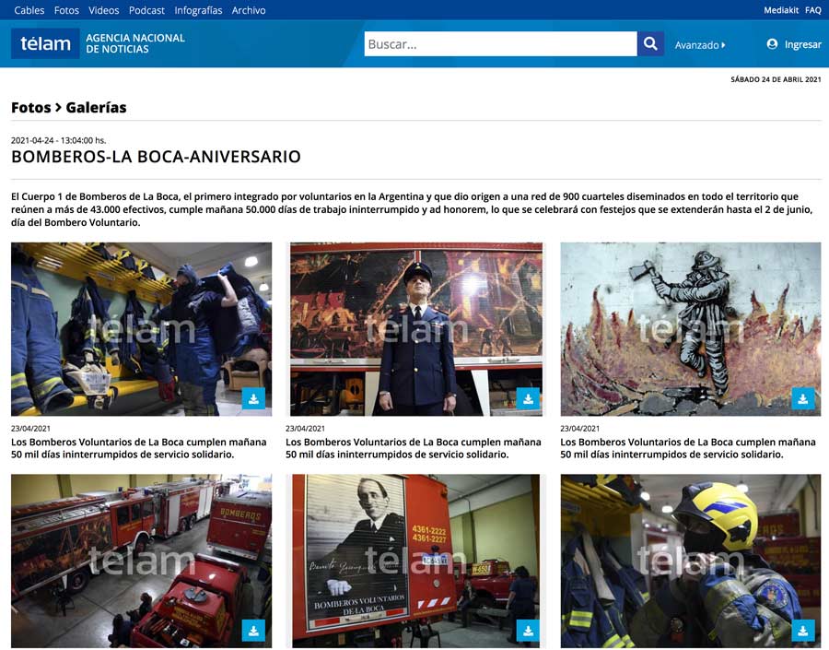Open the truck with portrait thumbnail

point(416,561)
